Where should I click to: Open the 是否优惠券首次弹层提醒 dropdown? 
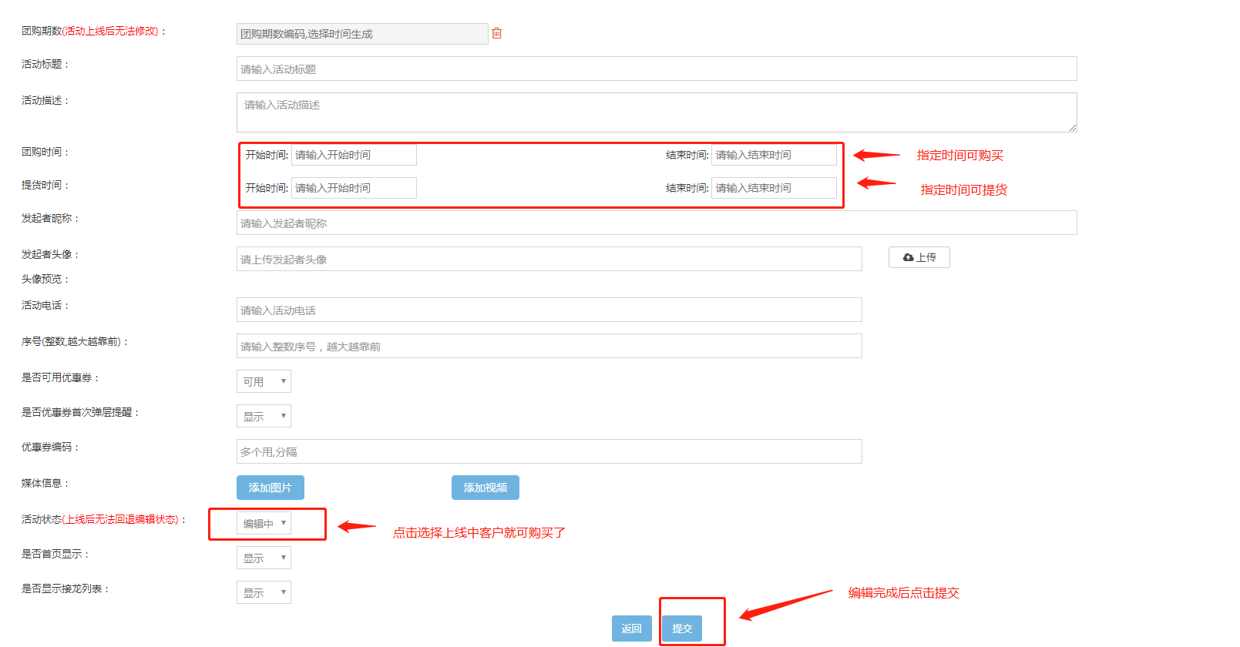[264, 416]
